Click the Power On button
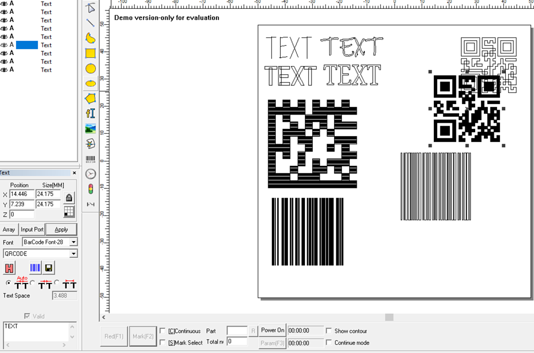 pyautogui.click(x=273, y=330)
